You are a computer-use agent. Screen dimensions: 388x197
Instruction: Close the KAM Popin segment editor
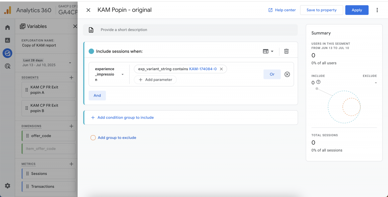tap(88, 10)
